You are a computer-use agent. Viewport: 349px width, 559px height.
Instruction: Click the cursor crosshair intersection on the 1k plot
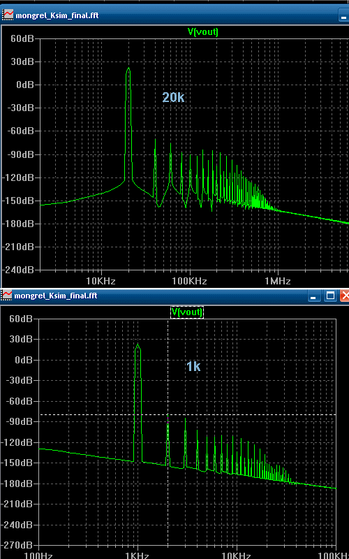(168, 415)
